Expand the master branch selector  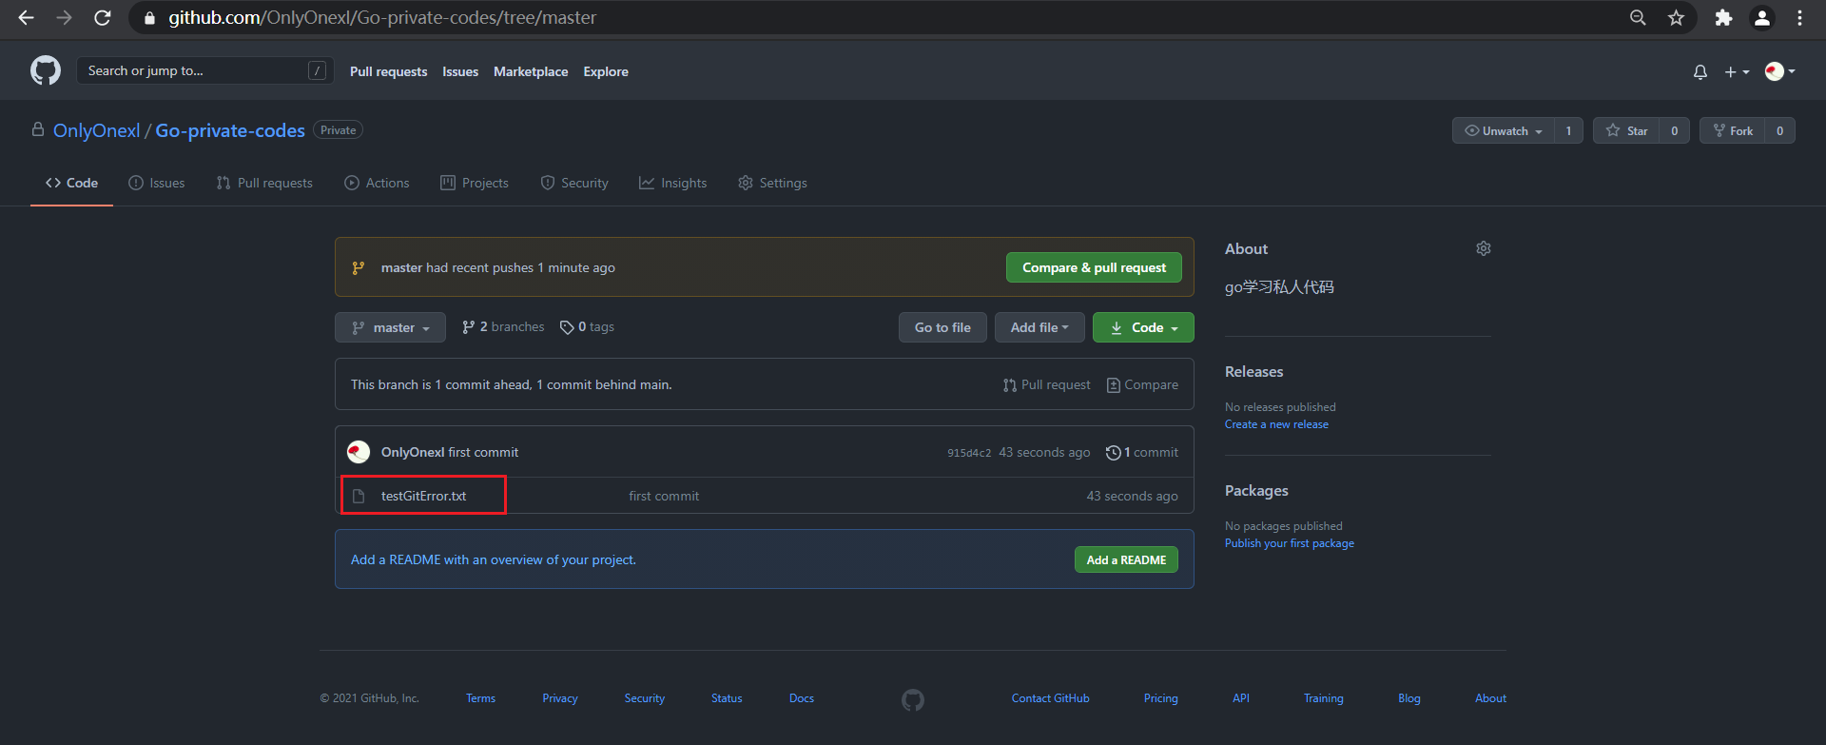coord(390,327)
